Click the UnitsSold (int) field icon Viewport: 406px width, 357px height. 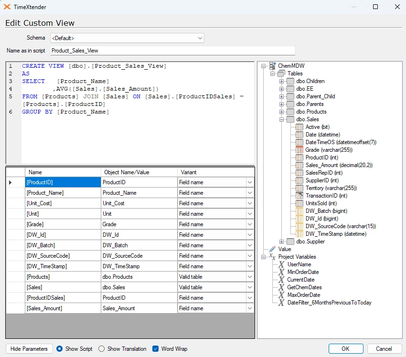299,203
